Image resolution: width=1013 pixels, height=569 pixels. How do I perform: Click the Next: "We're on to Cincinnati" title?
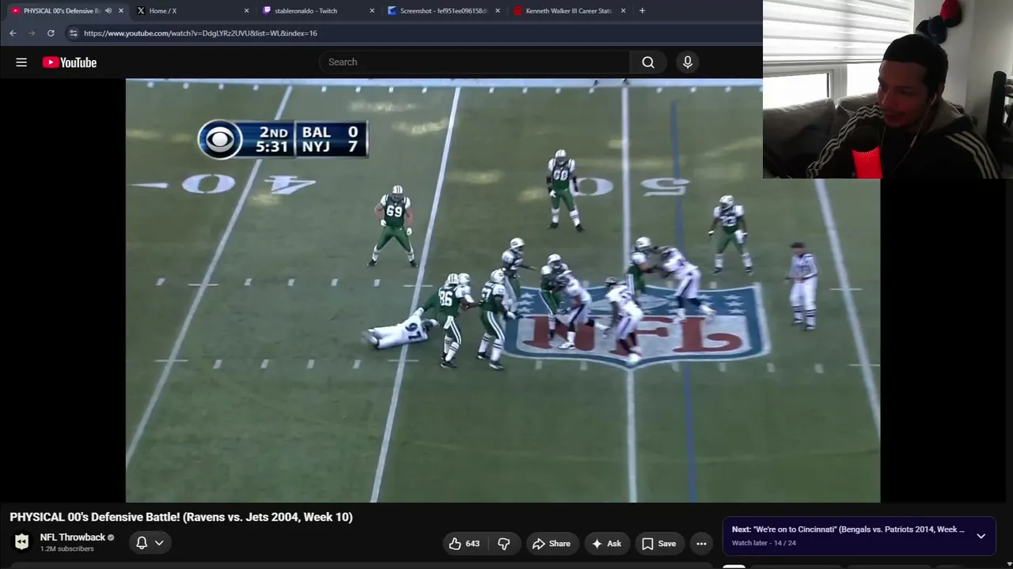tap(848, 529)
